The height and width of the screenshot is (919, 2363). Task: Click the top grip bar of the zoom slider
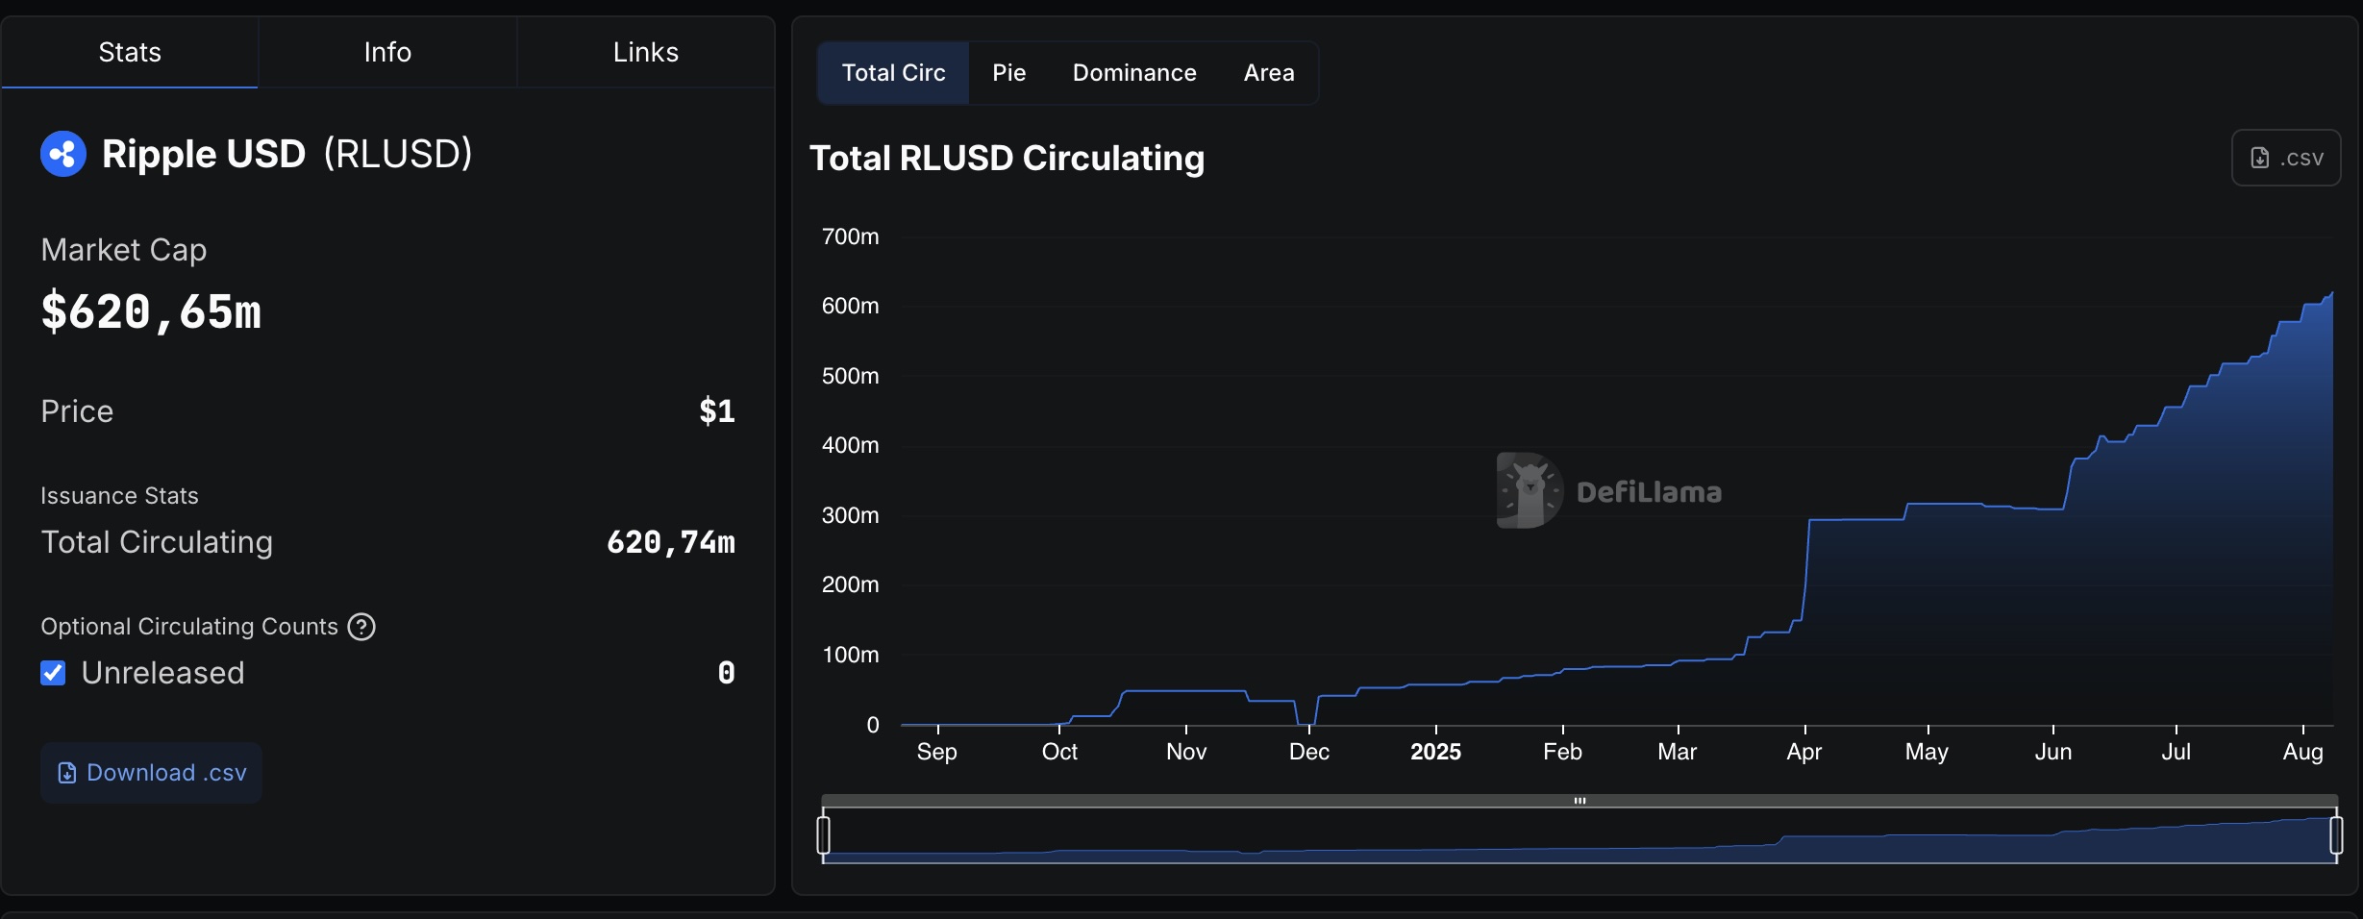point(1579,801)
